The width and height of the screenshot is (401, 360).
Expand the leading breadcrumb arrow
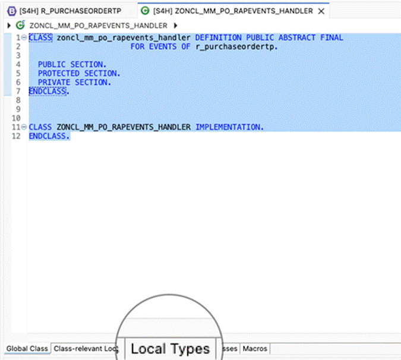pyautogui.click(x=8, y=26)
